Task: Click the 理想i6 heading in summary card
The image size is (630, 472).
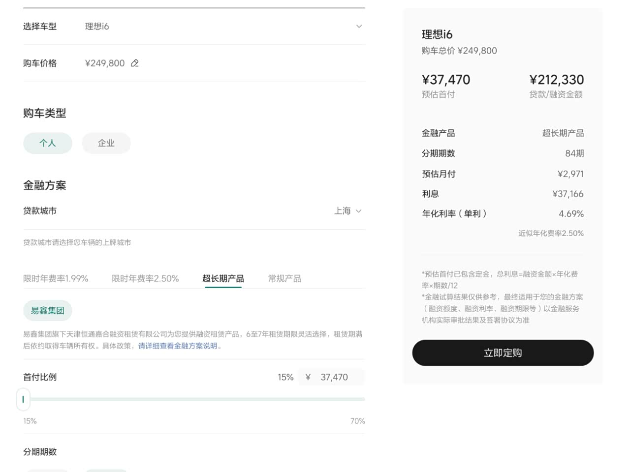Action: tap(437, 34)
